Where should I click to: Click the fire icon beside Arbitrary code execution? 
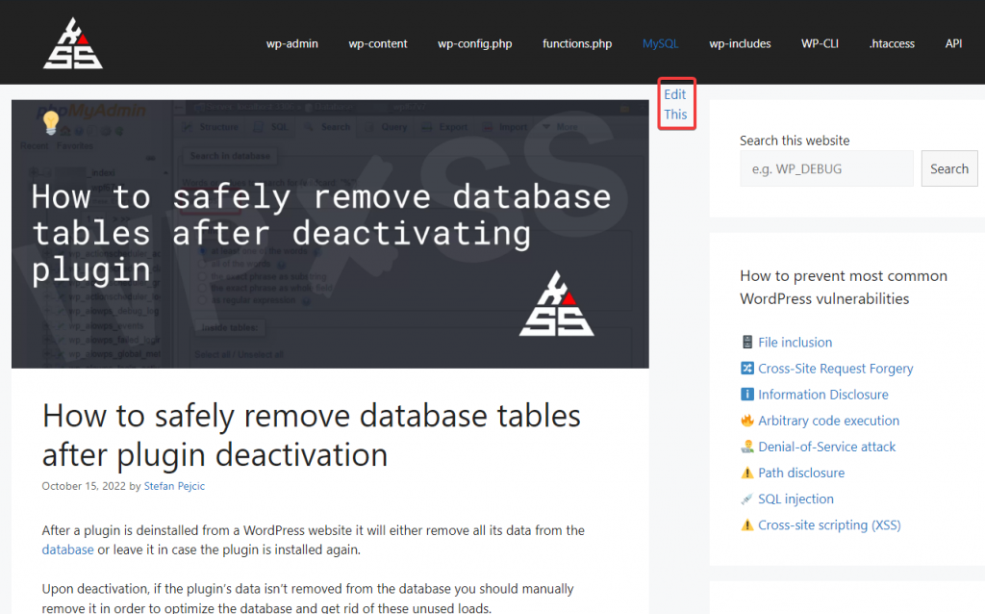click(x=746, y=421)
